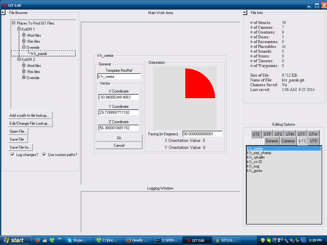This screenshot has width=327, height=245.
Task: Click the Save File button
Action: (18, 139)
